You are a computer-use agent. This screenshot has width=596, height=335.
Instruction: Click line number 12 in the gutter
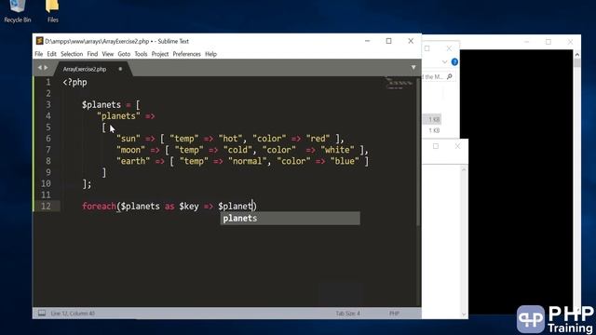click(46, 206)
